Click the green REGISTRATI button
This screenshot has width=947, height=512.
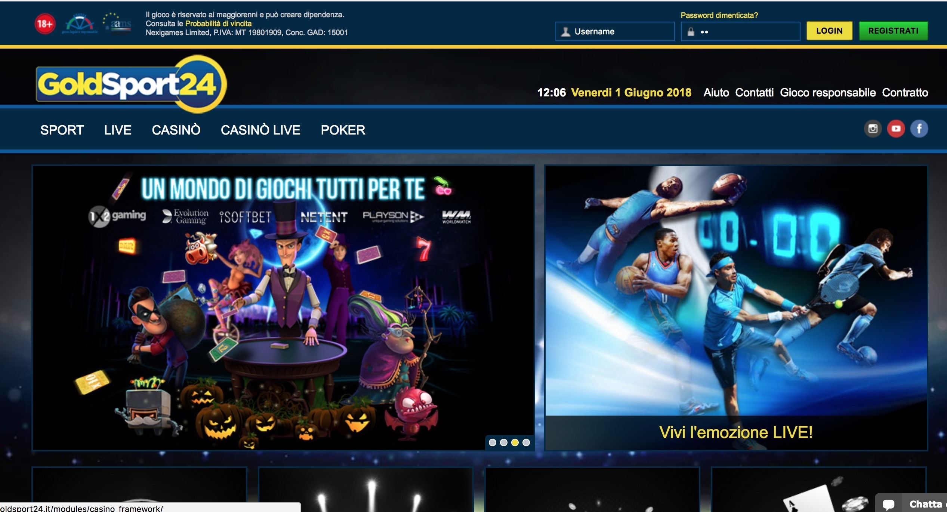click(x=893, y=31)
